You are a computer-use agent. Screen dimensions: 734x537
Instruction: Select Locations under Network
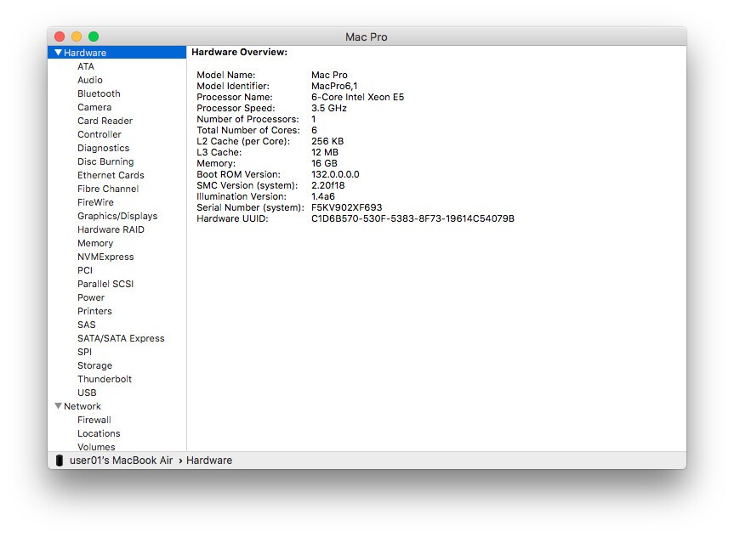coord(99,433)
